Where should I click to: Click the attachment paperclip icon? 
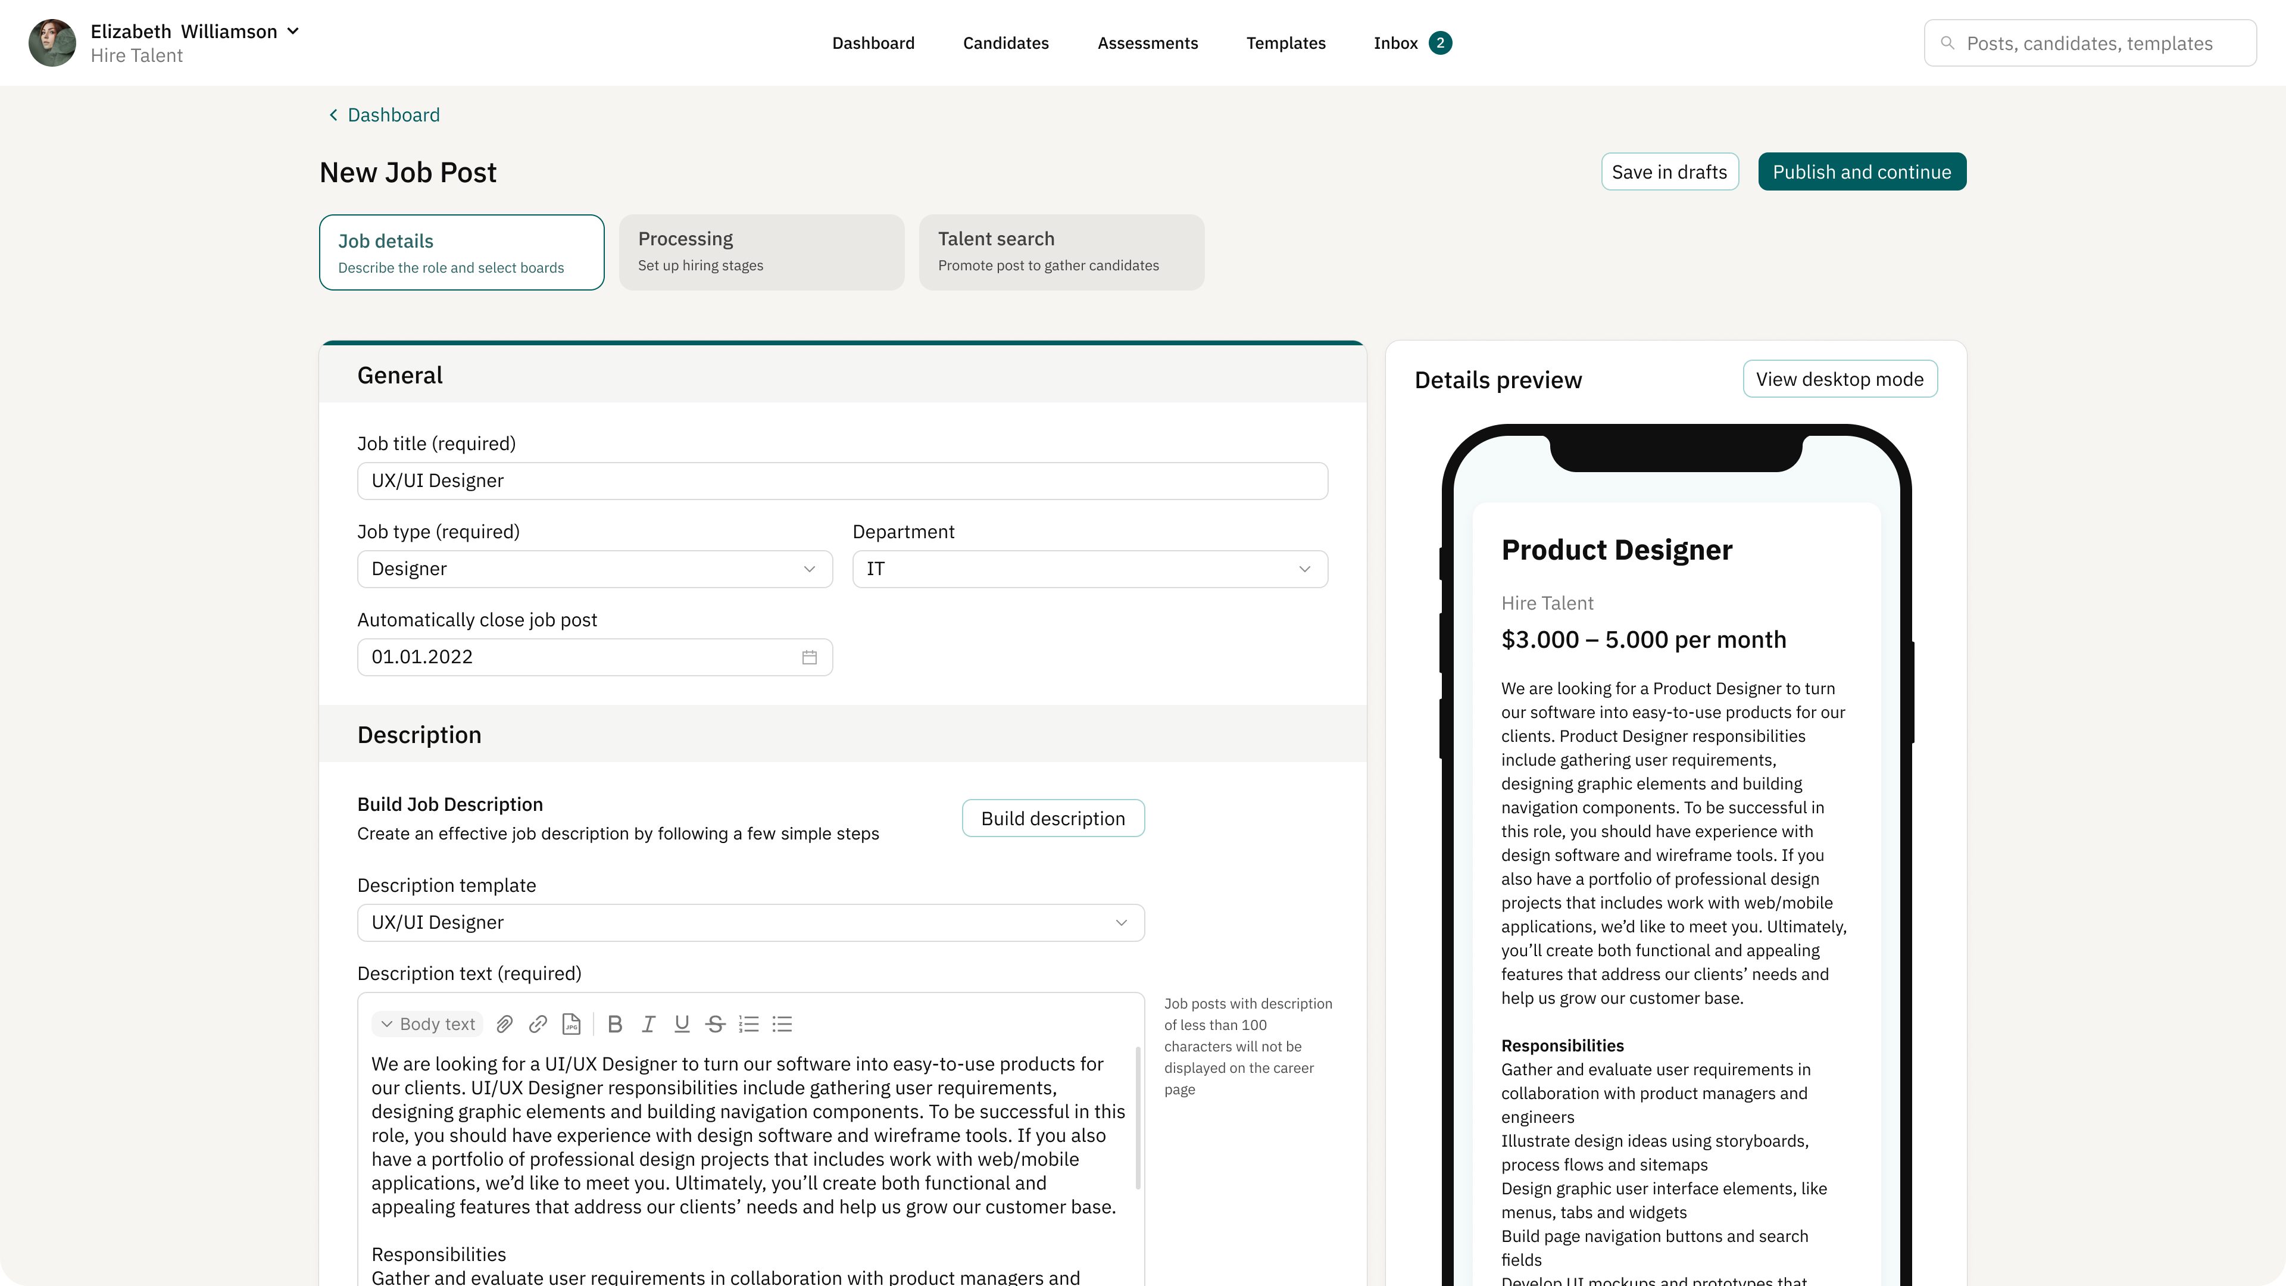tap(504, 1024)
